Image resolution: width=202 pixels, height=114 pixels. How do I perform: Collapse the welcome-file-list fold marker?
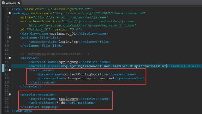click(10, 37)
